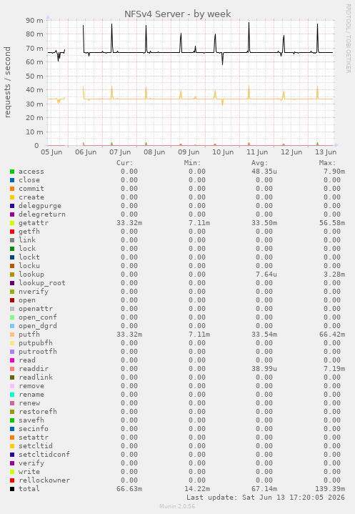
Task: Click the total current value 66.63m
Action: pyautogui.click(x=129, y=489)
